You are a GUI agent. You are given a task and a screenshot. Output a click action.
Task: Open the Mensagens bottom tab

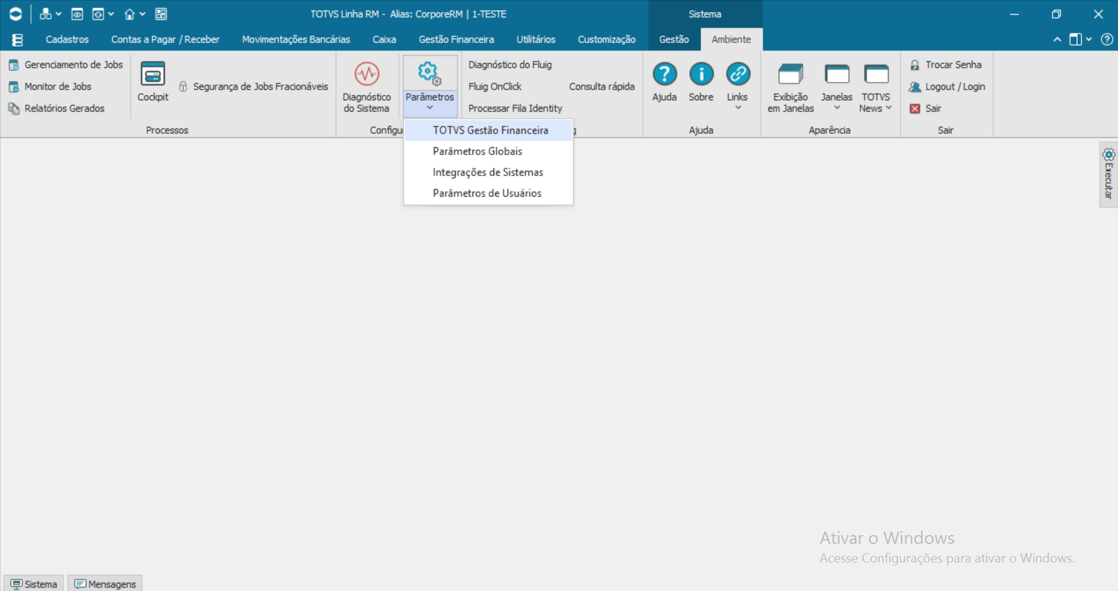[x=105, y=583]
